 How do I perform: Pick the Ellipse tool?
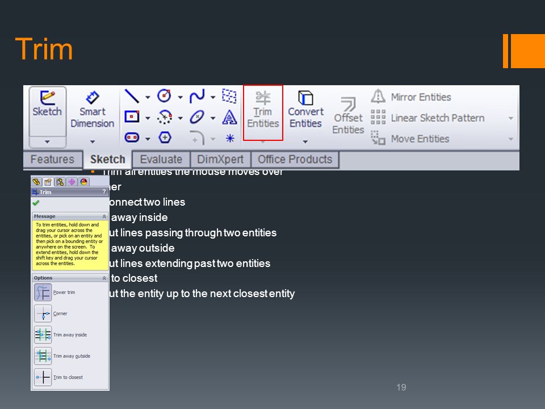(x=197, y=117)
